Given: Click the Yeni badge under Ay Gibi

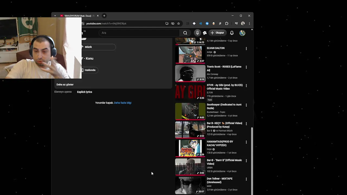Looking at the screenshot, I should [210, 100].
